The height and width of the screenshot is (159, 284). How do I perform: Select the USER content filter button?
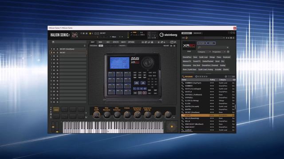point(211,43)
